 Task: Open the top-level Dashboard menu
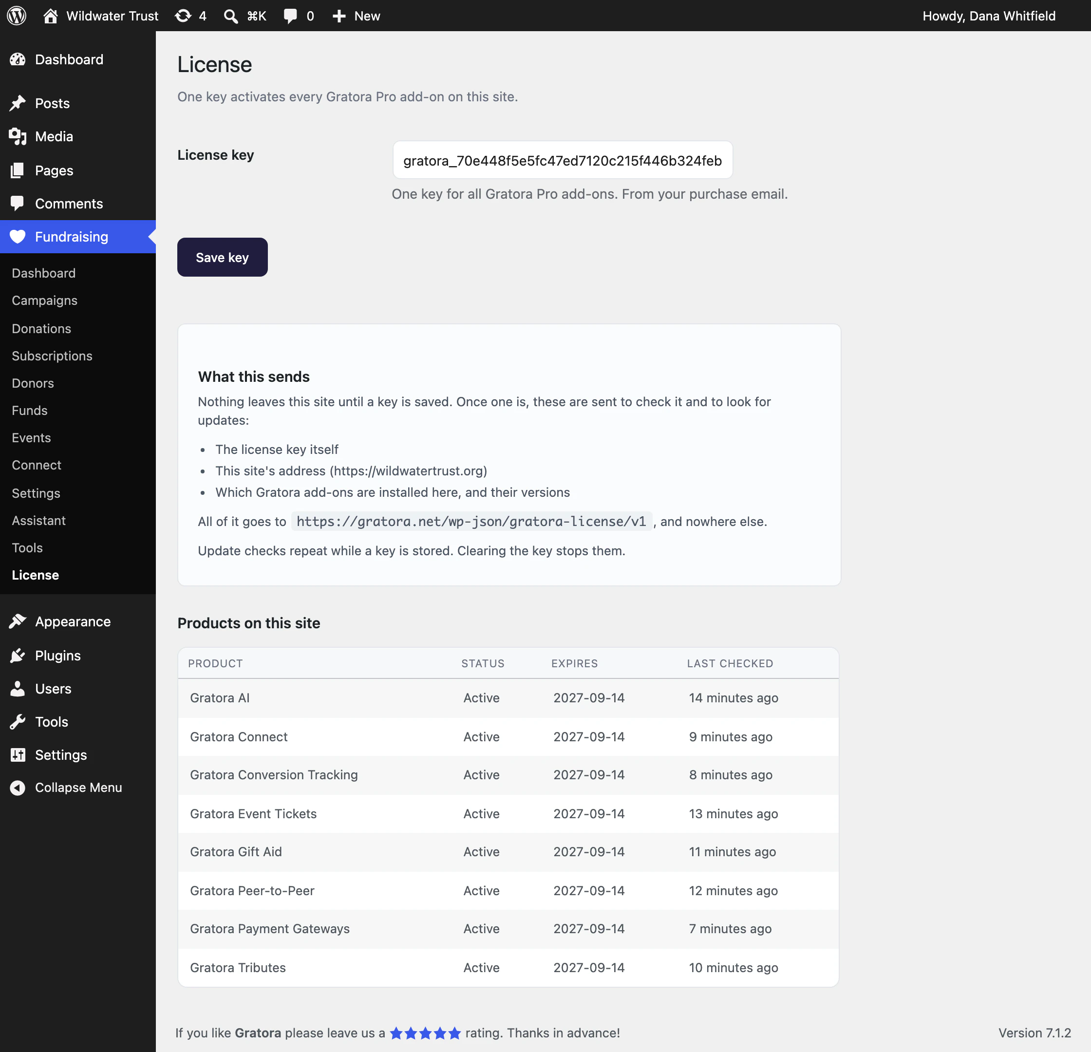coord(78,59)
